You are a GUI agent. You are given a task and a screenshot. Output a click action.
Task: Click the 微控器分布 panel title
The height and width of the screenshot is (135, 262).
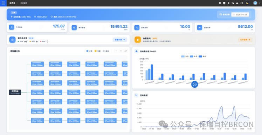coord(15,51)
